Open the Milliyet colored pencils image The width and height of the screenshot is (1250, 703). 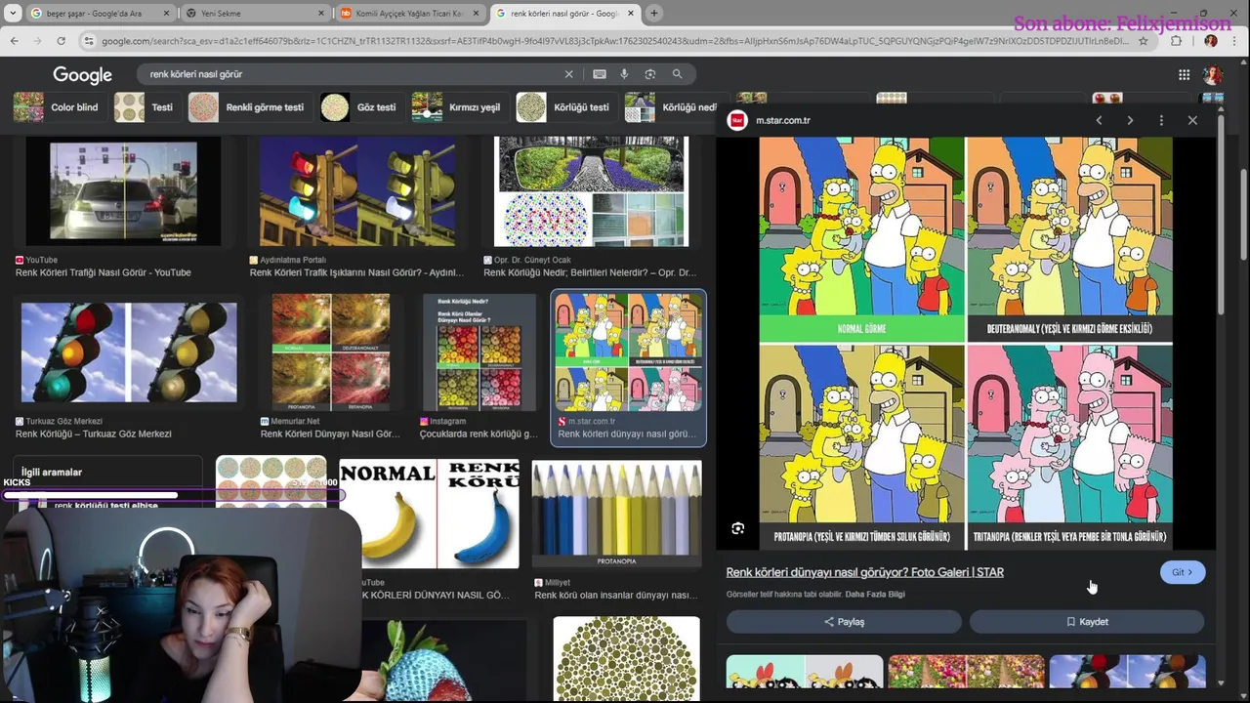coord(616,515)
